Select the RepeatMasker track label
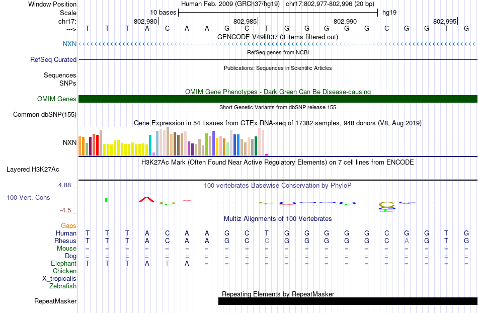The image size is (478, 313). [55, 301]
